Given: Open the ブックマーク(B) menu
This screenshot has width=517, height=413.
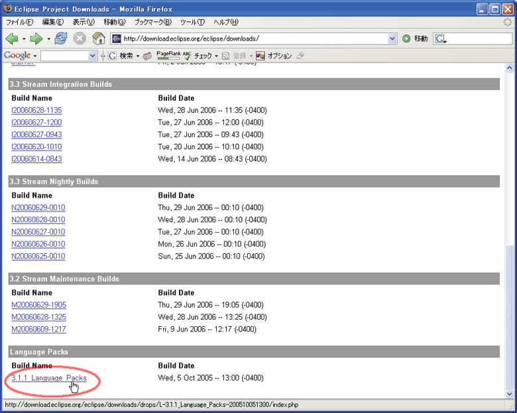Looking at the screenshot, I should (153, 22).
